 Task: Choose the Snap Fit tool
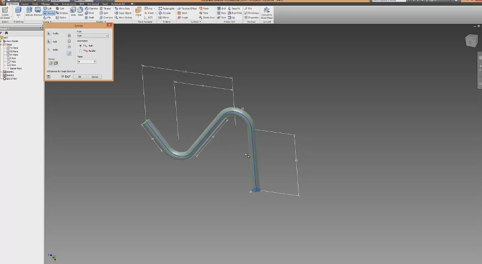click(x=234, y=9)
